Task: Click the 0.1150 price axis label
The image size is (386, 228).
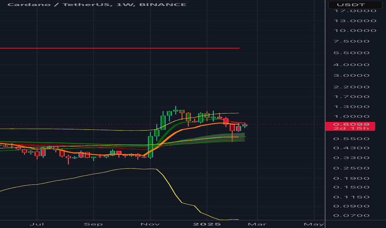Action: pos(352,197)
